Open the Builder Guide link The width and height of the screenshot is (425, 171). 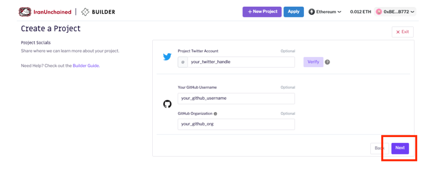point(86,66)
